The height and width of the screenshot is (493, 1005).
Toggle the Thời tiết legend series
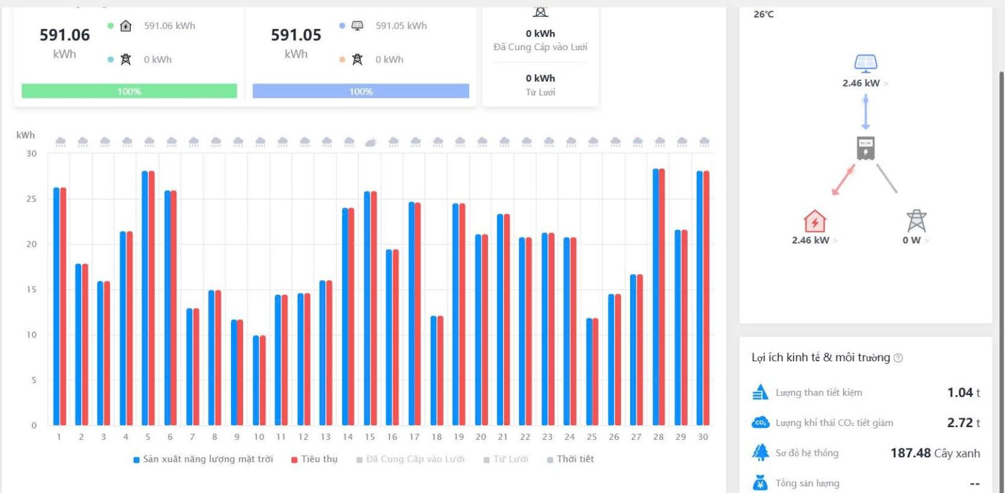pos(570,459)
